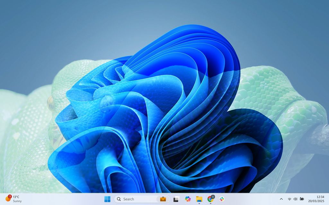Open Google Chrome from the taskbar

click(x=211, y=199)
